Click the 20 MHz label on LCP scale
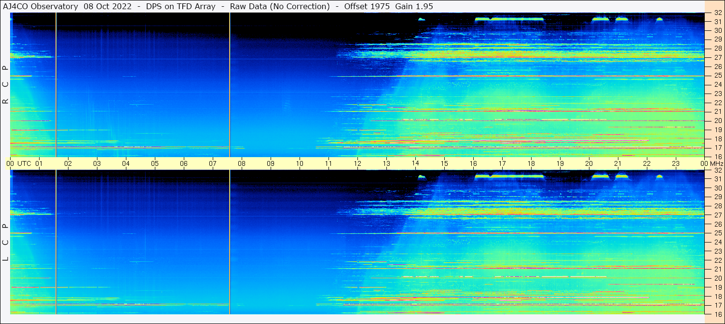Image resolution: width=725 pixels, height=324 pixels. tap(718, 278)
